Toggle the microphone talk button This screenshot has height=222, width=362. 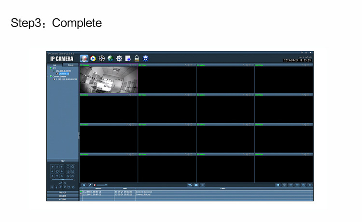pyautogui.click(x=90, y=185)
